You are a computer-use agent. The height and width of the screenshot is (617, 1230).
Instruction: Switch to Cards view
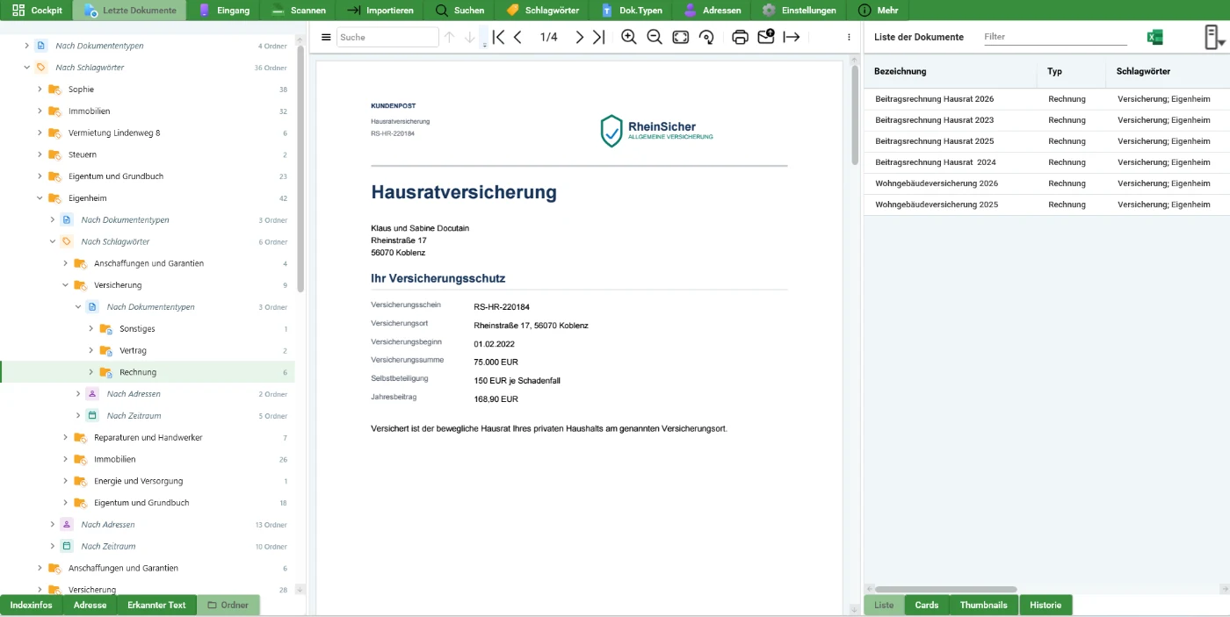point(927,605)
